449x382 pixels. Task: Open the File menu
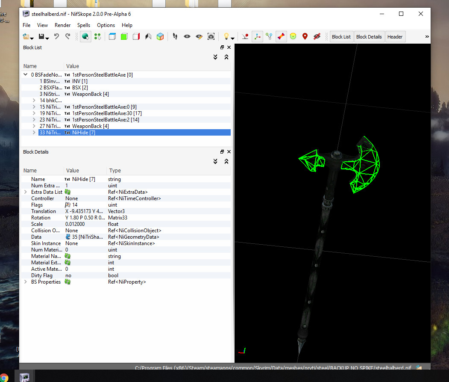26,25
